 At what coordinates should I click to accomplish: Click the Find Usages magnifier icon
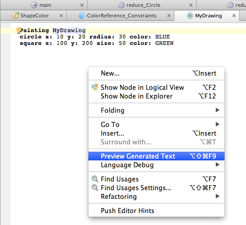point(95,179)
